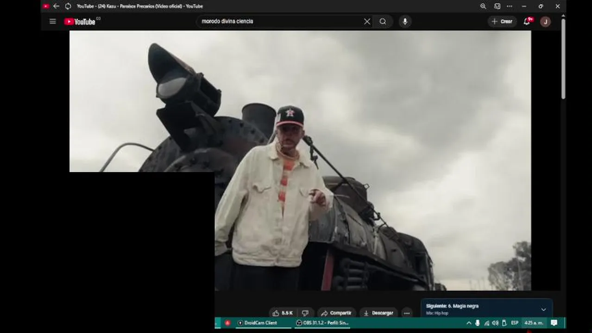The image size is (592, 333).
Task: Go to the YouTube home logo
Action: pos(80,22)
